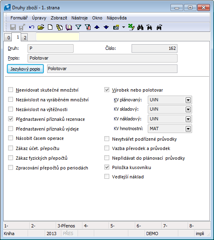The height and width of the screenshot is (240, 214).
Task: Toggle Neevidovat skutečné množství checkbox
Action: coord(11,90)
